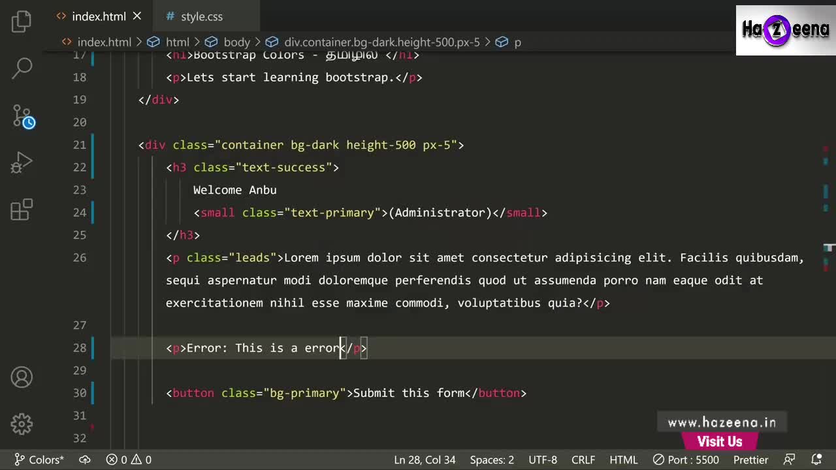Click the Ln 28, Col 34 cursor position
836x470 pixels.
point(425,460)
